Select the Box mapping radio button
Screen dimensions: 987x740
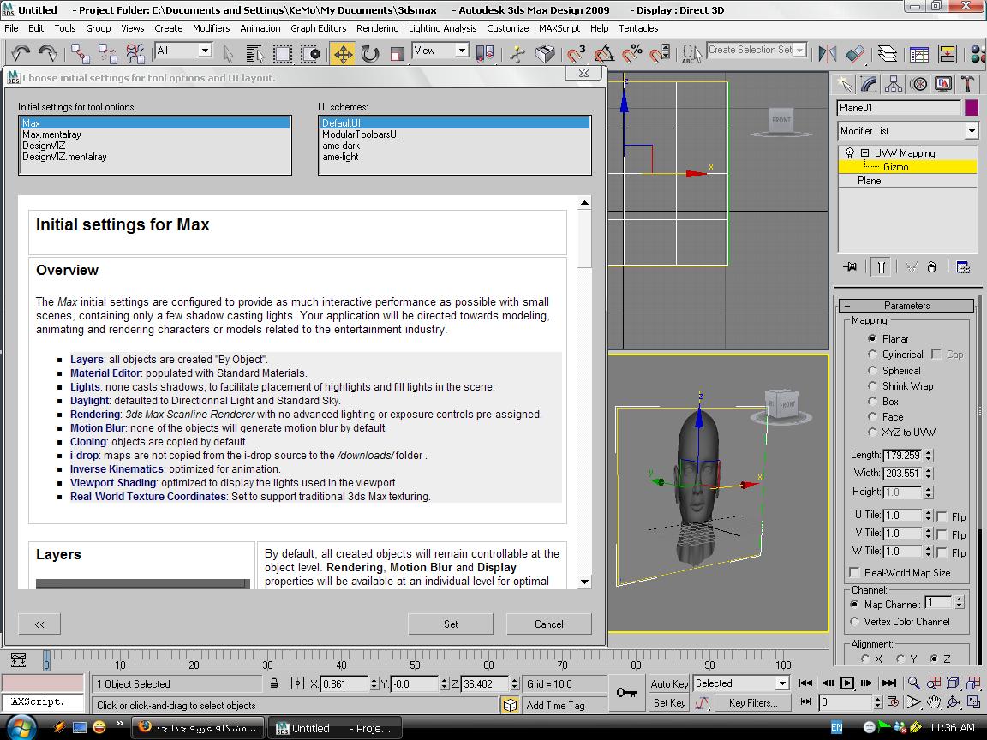(872, 402)
